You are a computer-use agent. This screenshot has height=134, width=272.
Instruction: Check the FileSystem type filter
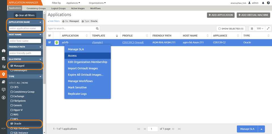click(12, 101)
